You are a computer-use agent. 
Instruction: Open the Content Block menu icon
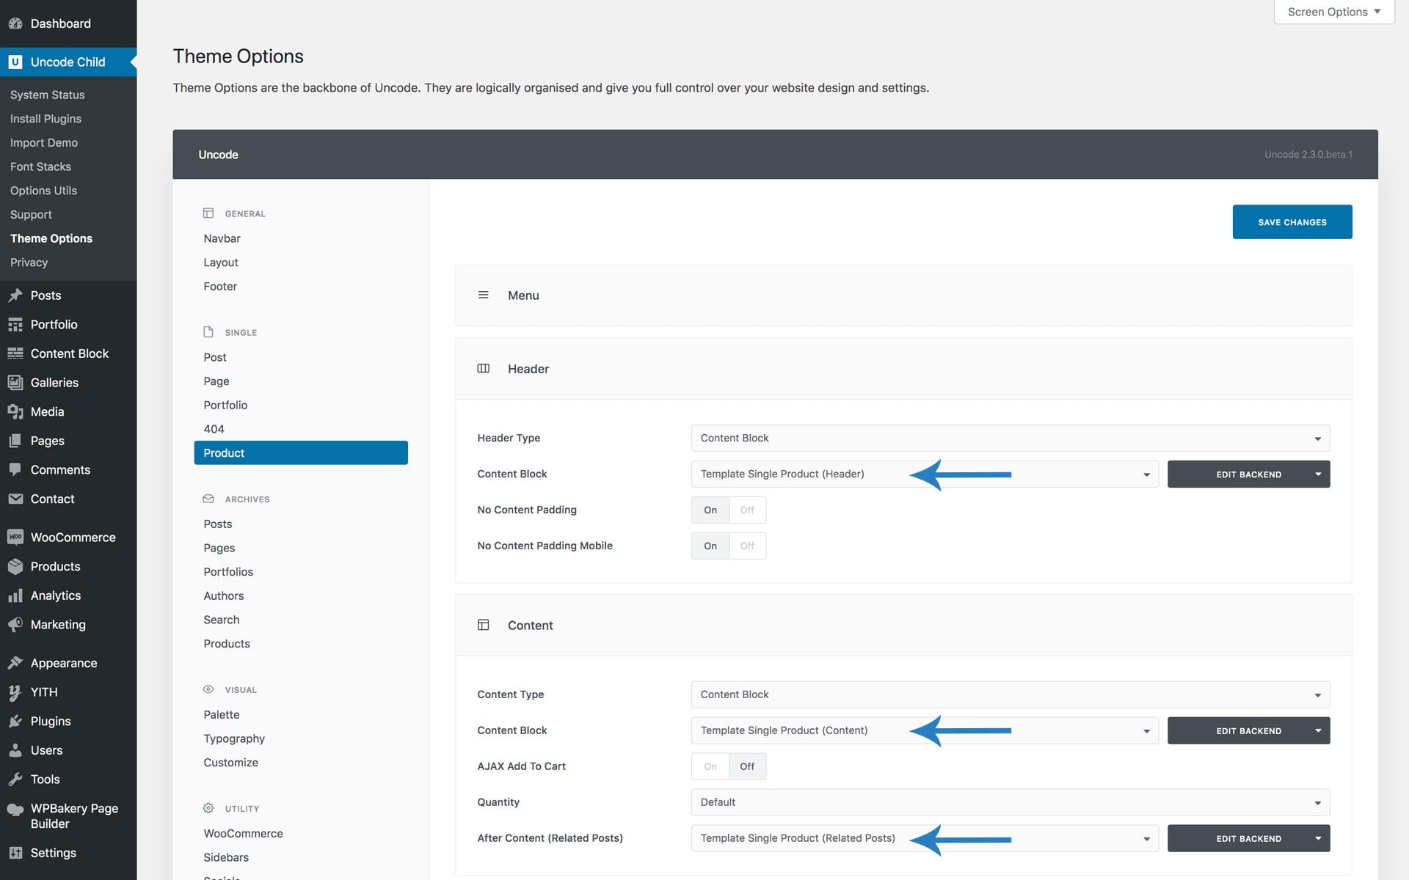click(x=15, y=353)
